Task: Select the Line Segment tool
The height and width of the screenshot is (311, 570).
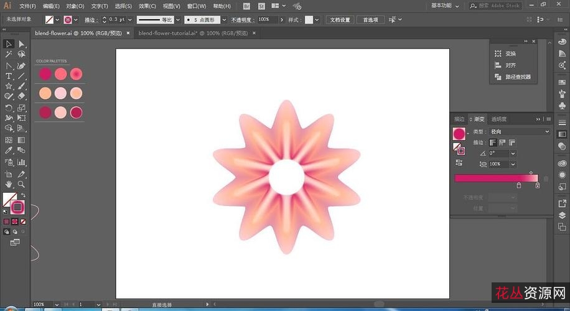Action: pos(21,76)
